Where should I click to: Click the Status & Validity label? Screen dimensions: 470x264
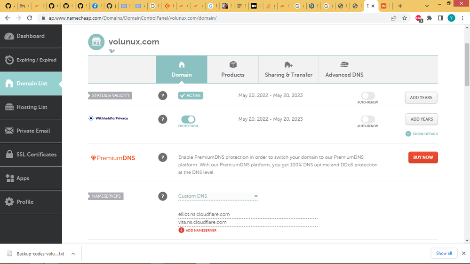pyautogui.click(x=110, y=95)
